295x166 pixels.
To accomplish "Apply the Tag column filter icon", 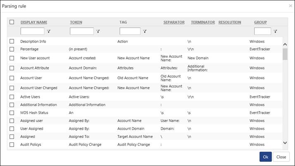I will 145,31.
